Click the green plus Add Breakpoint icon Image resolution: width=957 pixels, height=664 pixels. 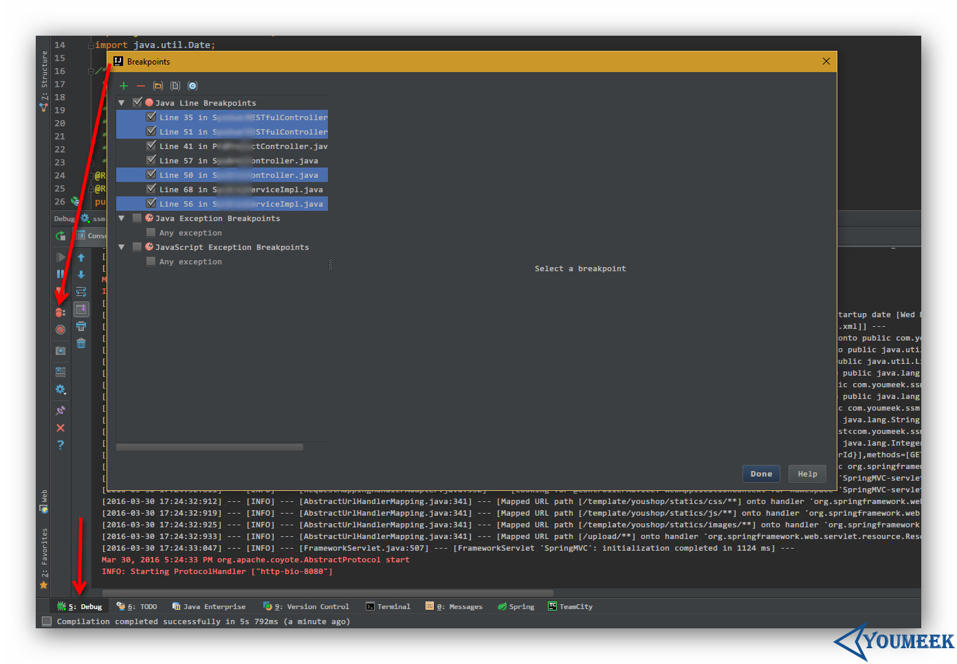tap(124, 86)
